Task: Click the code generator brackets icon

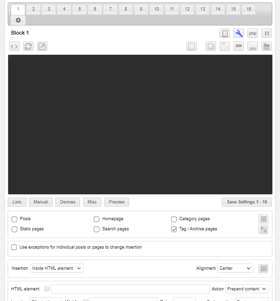Action: click(x=14, y=46)
